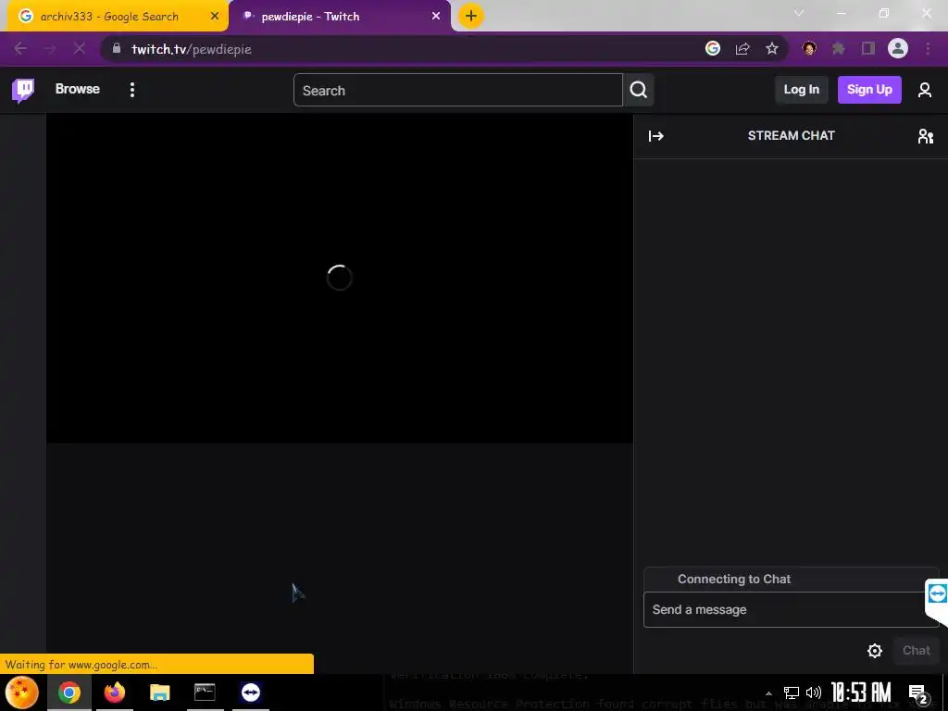Go back to previous page
The height and width of the screenshot is (711, 948).
(20, 49)
